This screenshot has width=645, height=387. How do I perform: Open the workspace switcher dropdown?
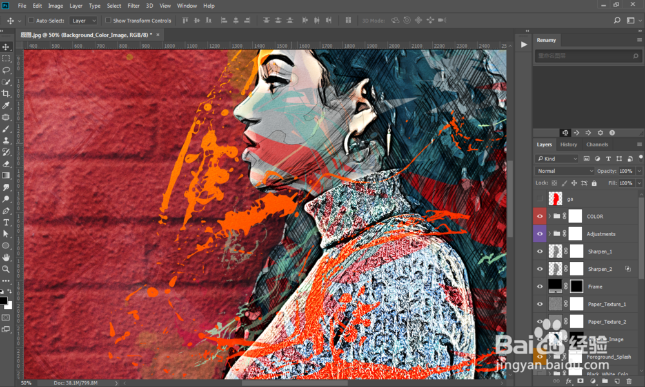tap(633, 20)
